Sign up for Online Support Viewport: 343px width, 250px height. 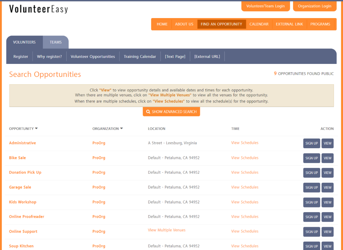(312, 232)
